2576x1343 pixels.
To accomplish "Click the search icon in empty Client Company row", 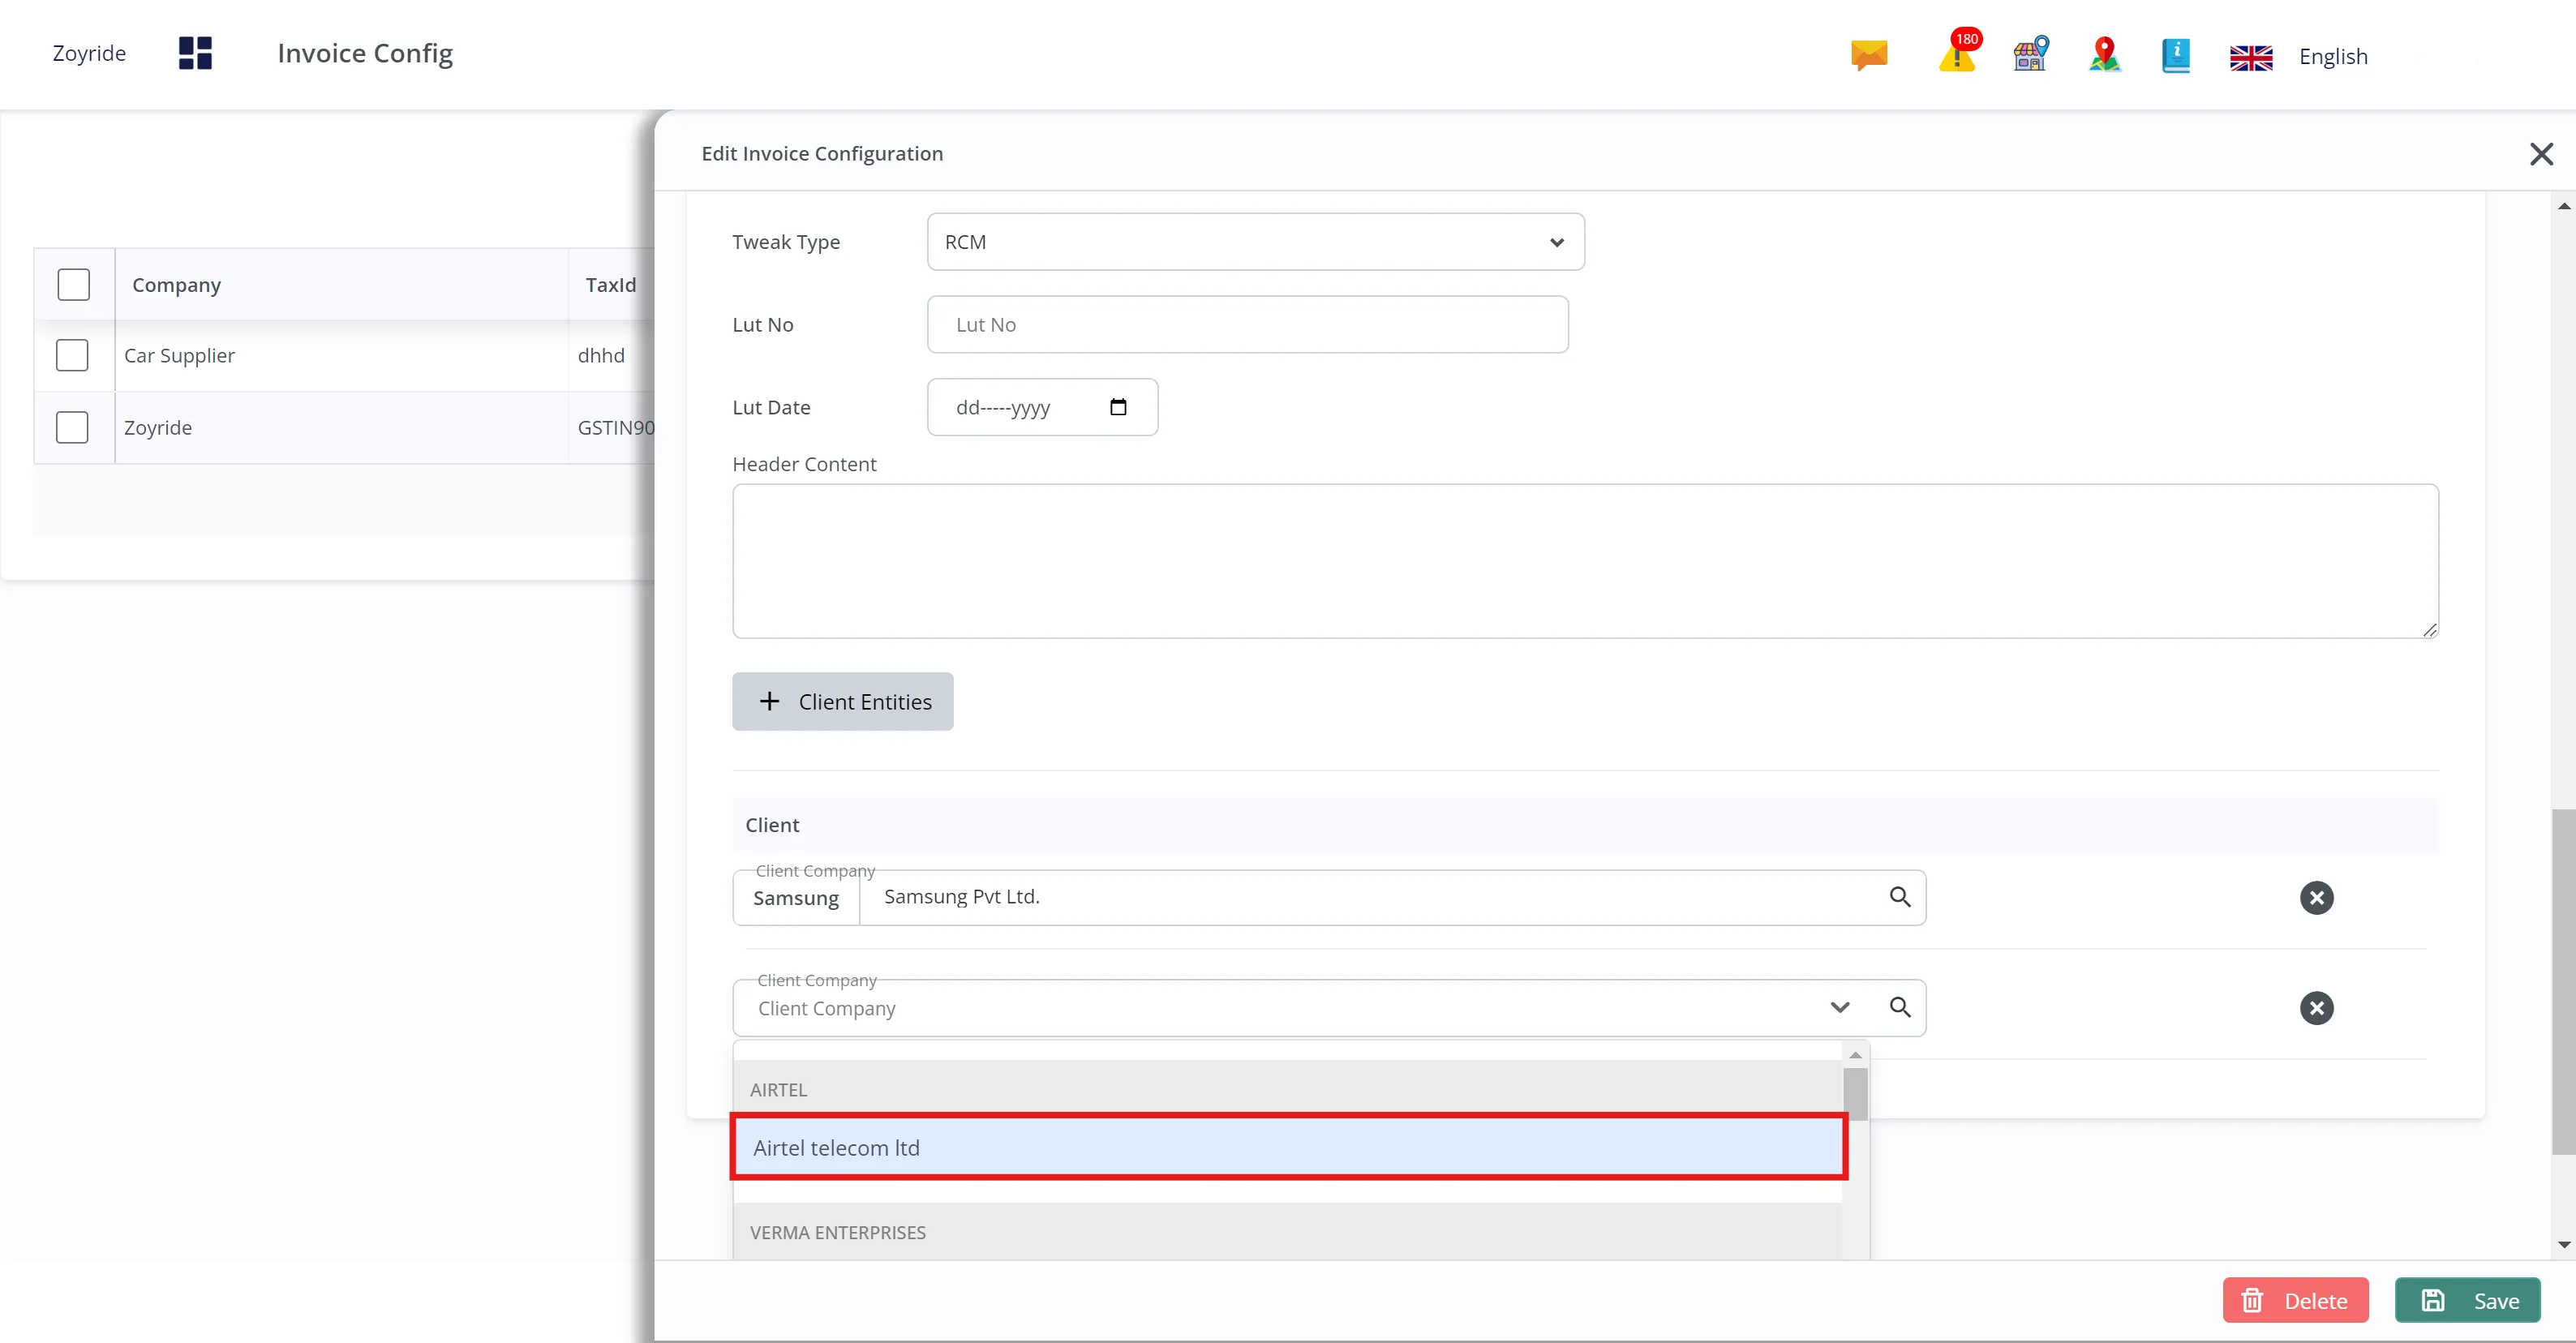I will click(x=1900, y=1007).
